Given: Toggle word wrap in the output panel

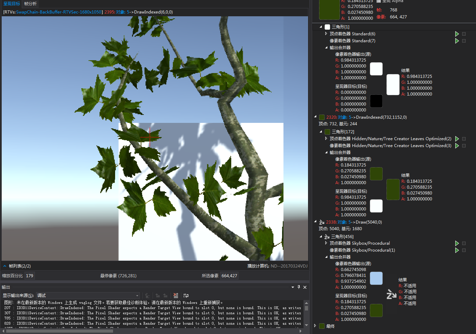Looking at the screenshot, I should click(186, 296).
